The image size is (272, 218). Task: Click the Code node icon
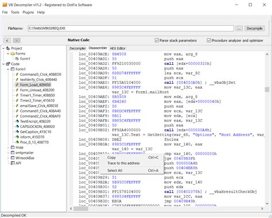[8, 64]
